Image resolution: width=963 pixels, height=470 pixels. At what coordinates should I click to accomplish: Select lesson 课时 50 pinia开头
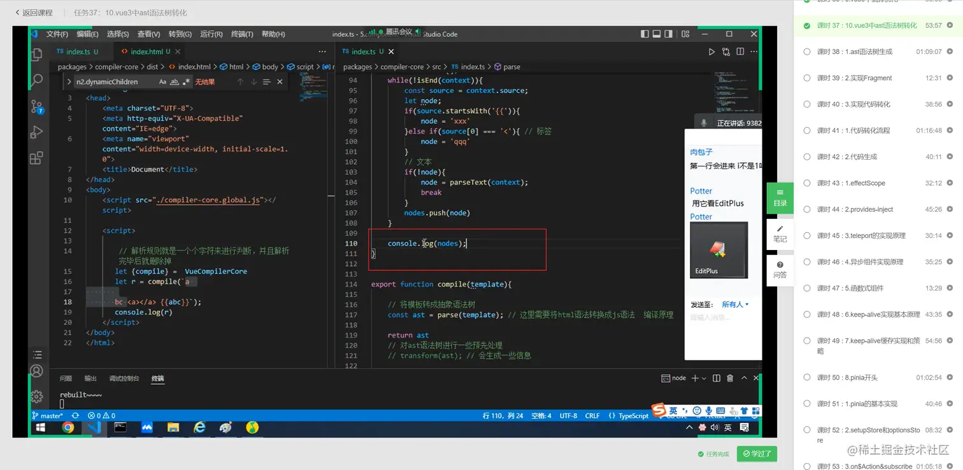coord(878,378)
